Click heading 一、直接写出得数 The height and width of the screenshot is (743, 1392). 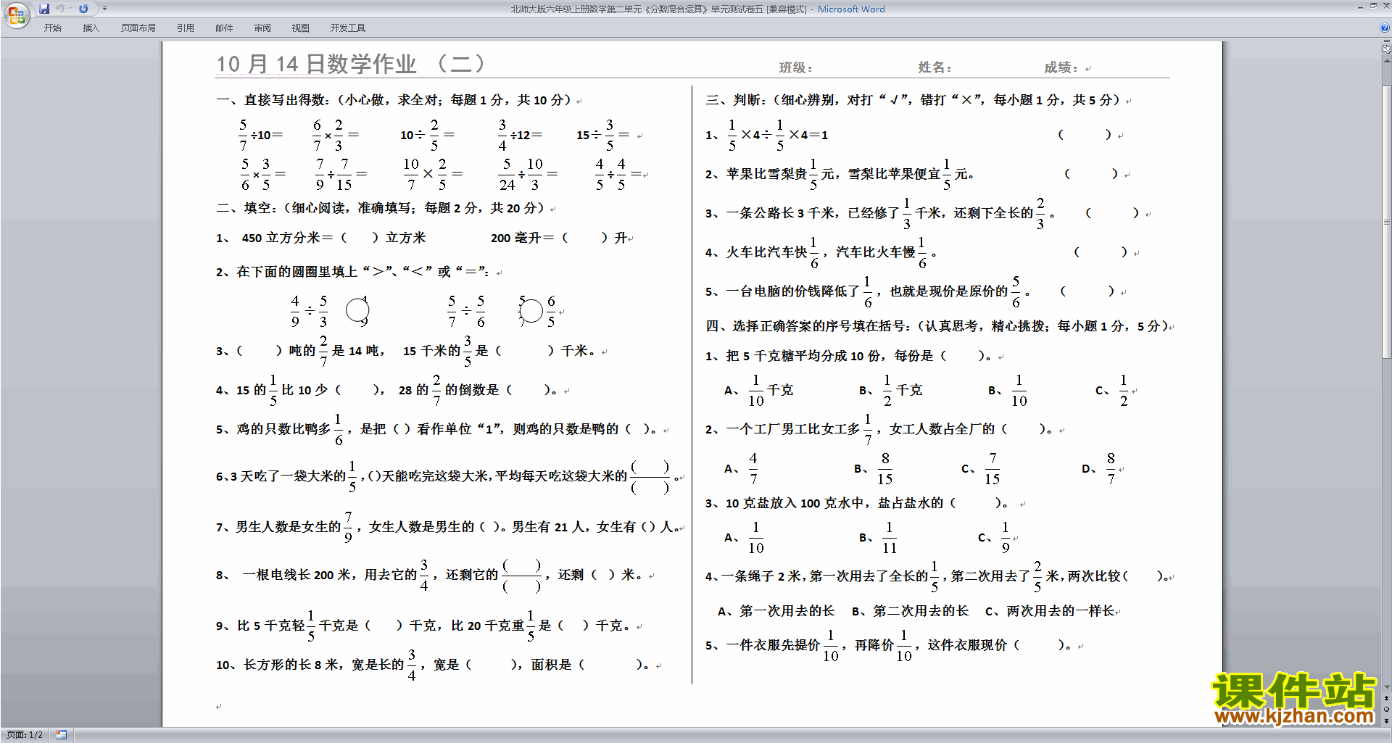pos(395,100)
